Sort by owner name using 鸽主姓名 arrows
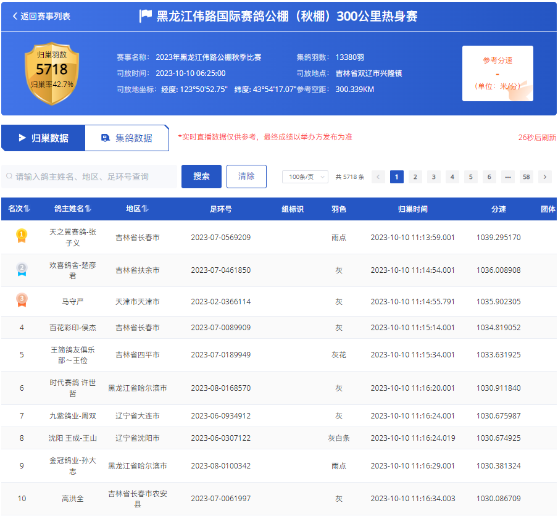Image resolution: width=558 pixels, height=516 pixels. click(88, 209)
